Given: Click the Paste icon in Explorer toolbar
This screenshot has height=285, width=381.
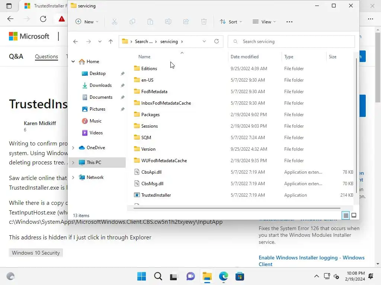Looking at the screenshot, I should tap(150, 22).
